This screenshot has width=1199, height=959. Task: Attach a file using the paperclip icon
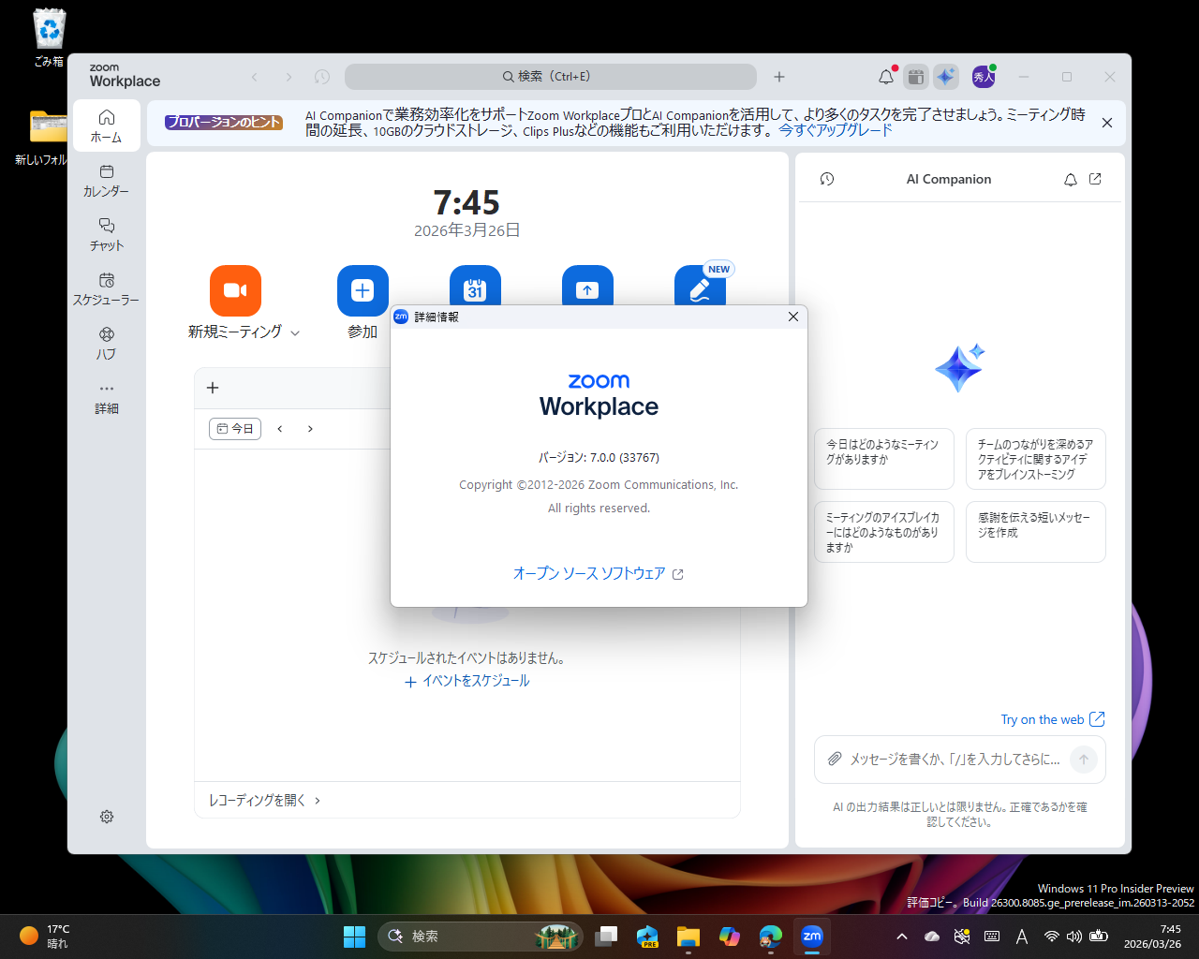tap(835, 759)
